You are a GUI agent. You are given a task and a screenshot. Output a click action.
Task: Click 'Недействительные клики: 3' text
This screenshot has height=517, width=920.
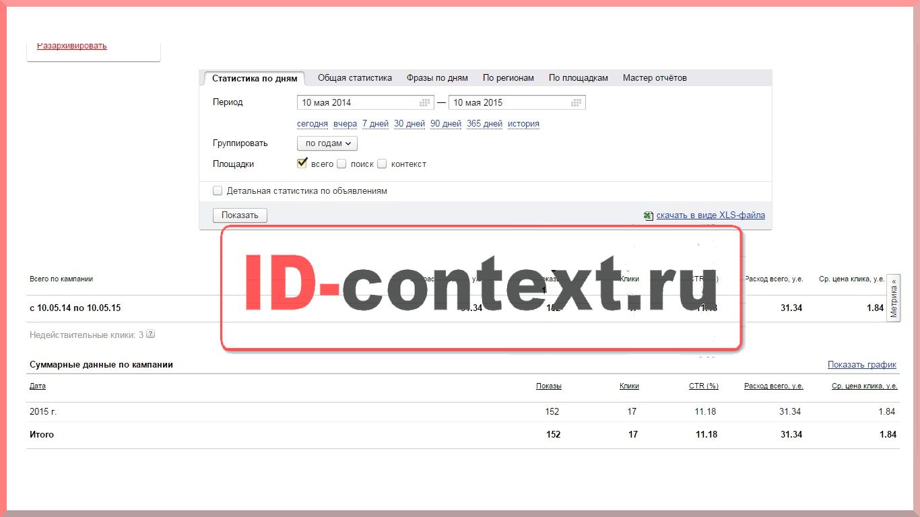tap(87, 335)
